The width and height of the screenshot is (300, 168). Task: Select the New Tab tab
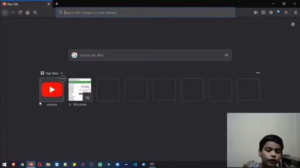(x=26, y=4)
